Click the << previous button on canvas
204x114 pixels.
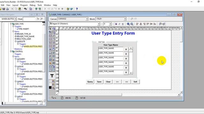[x=127, y=82]
